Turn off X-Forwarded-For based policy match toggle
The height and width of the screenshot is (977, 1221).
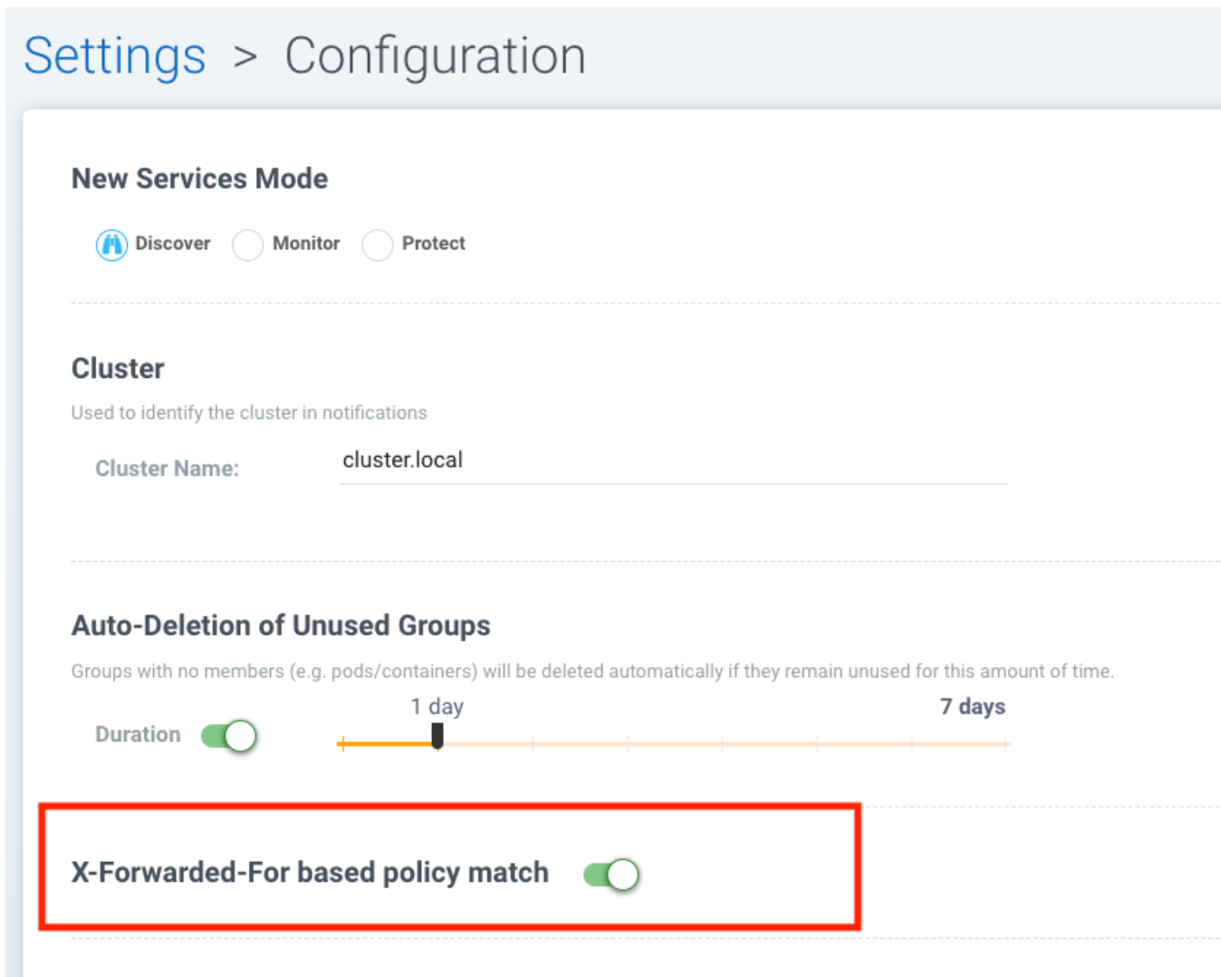611,875
